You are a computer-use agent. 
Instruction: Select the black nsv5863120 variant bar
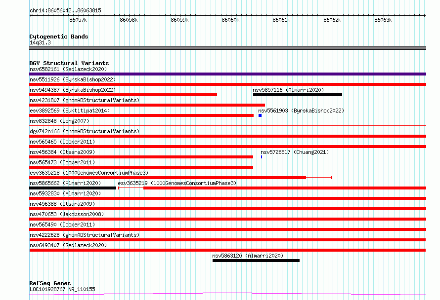click(256, 261)
